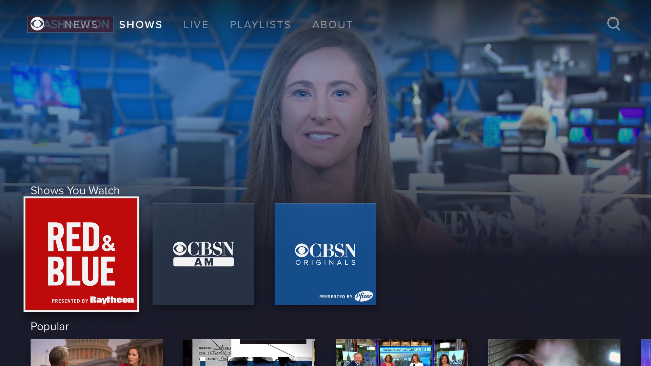The width and height of the screenshot is (651, 366).
Task: Play the CBS This Morning October 3 video
Action: pyautogui.click(x=402, y=352)
